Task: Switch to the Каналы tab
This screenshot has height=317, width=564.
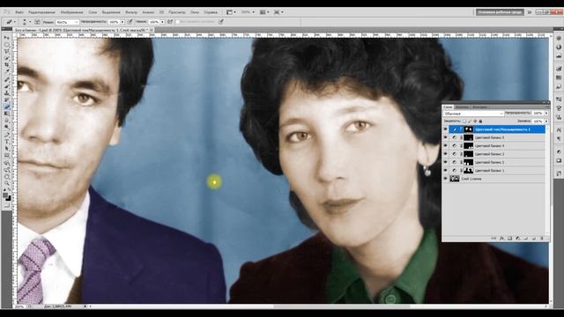Action: pyautogui.click(x=462, y=107)
